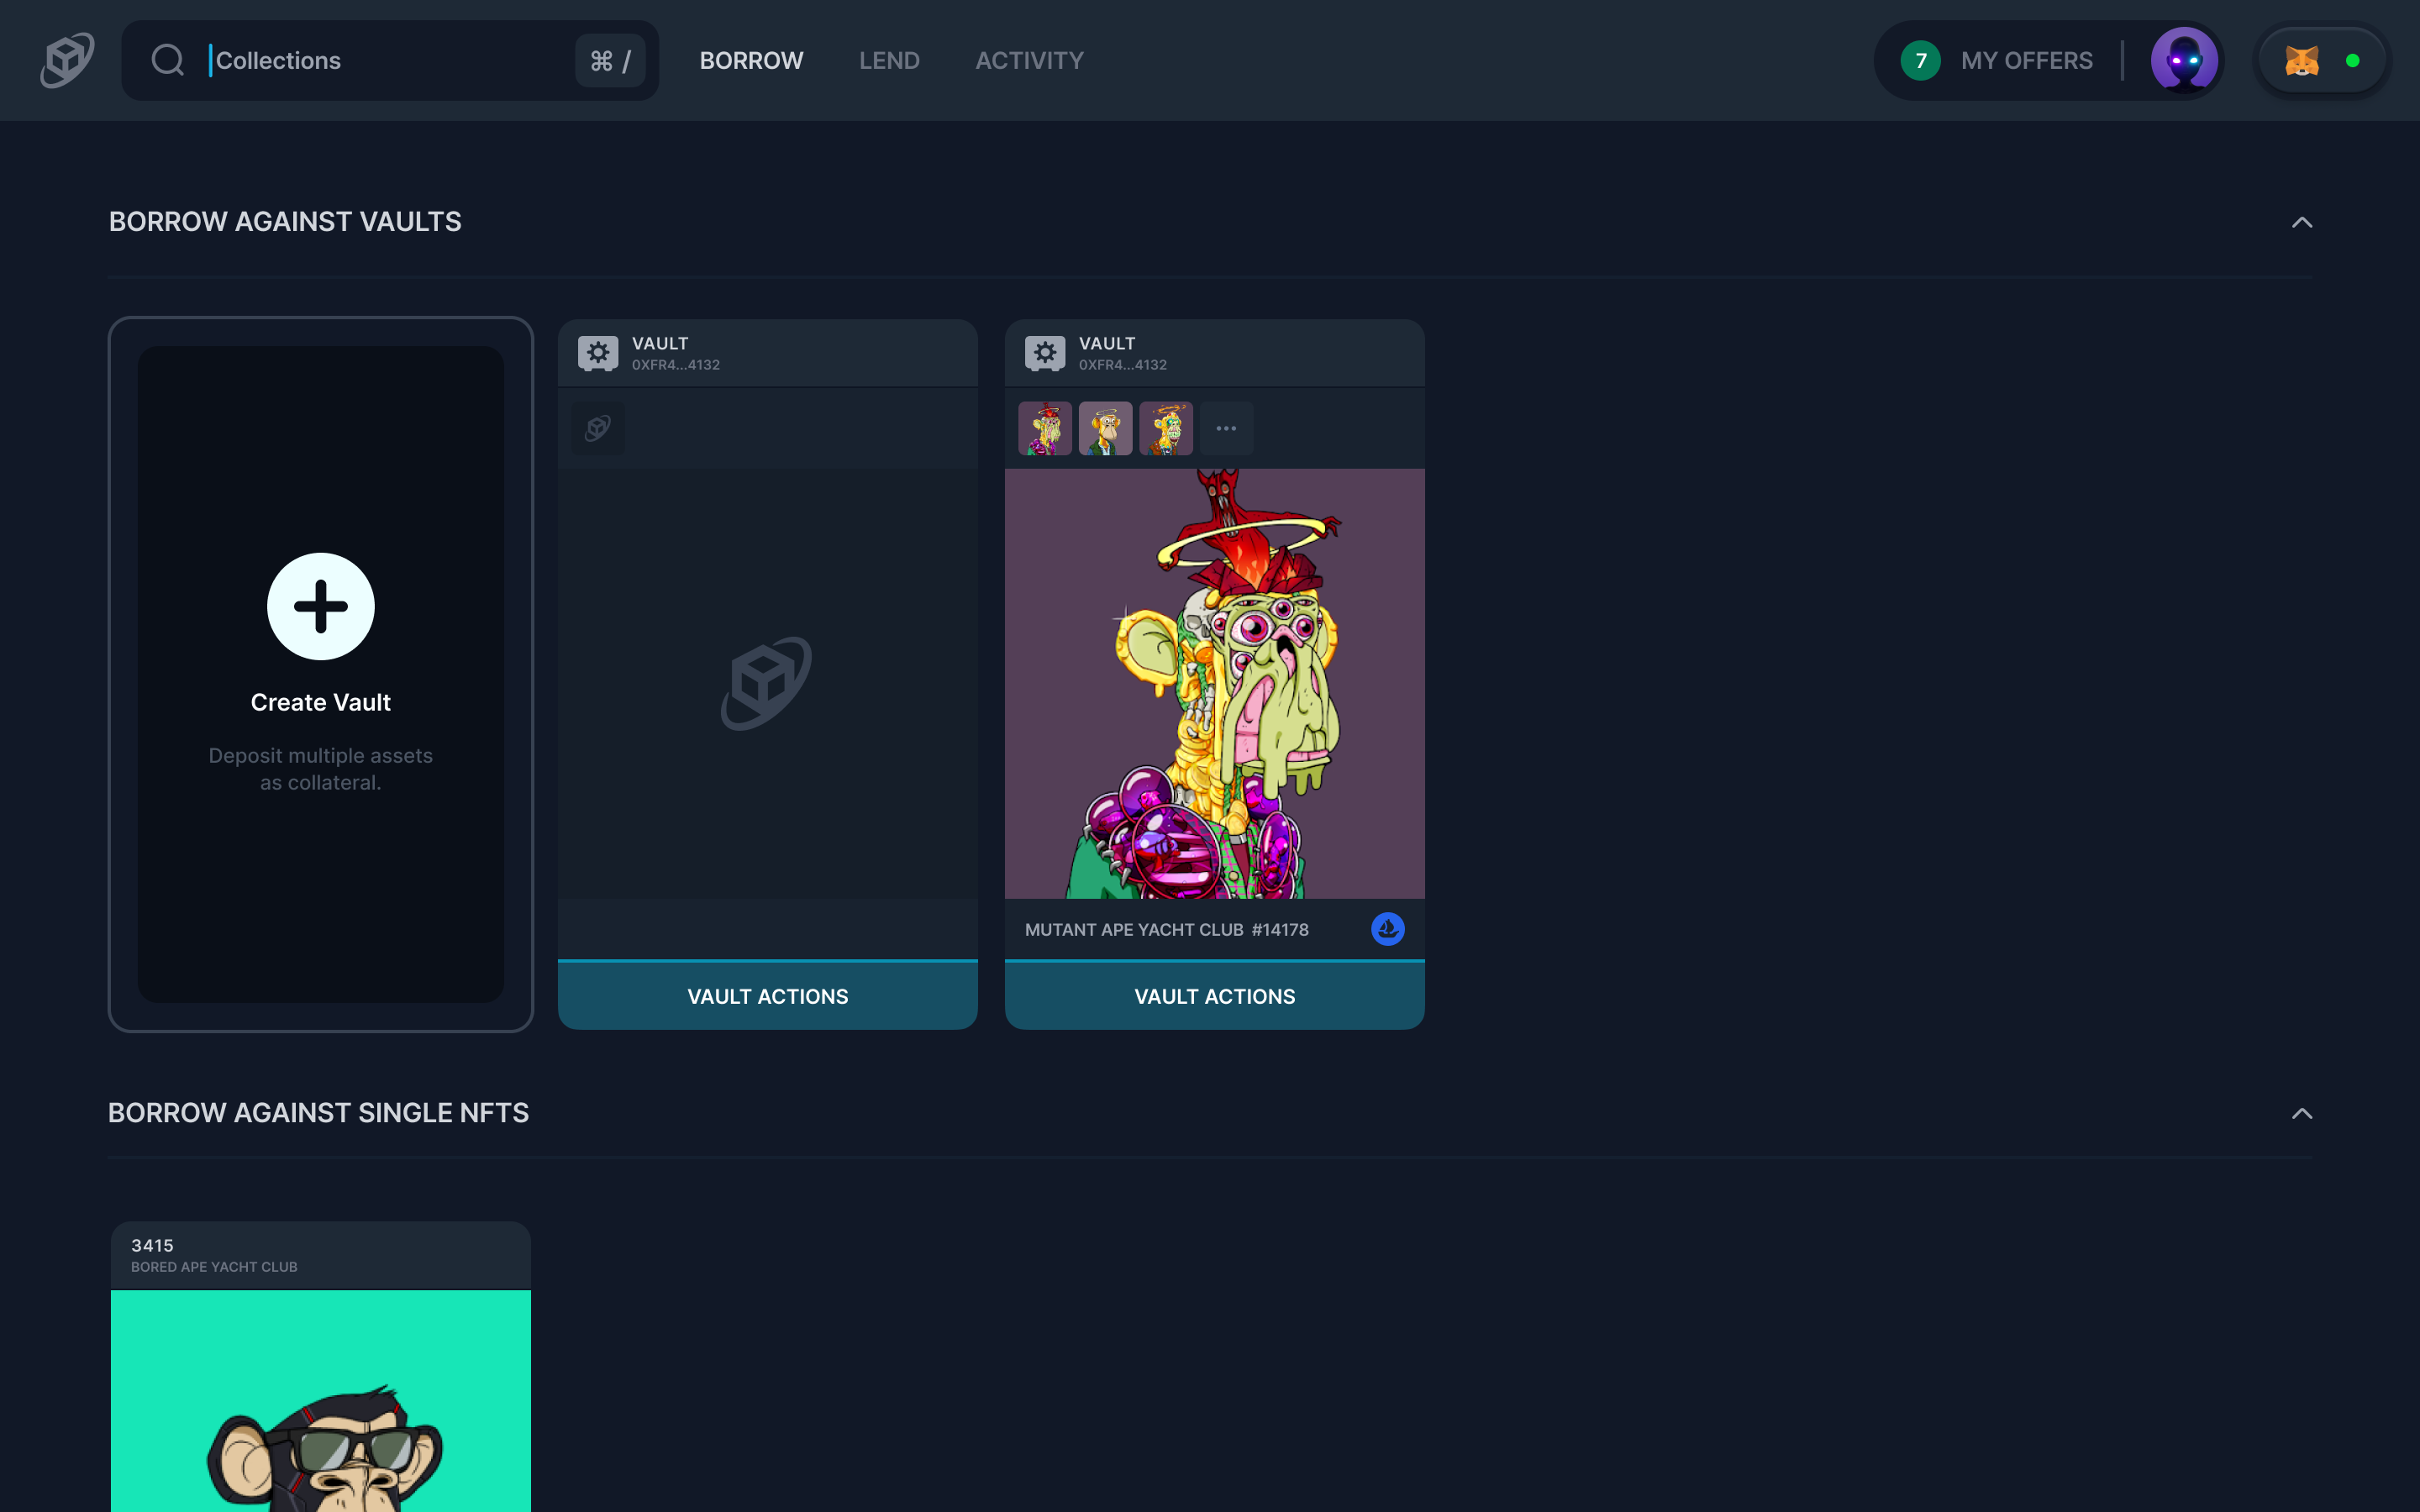Click Vault Actions under Mutant Ape #14178
The height and width of the screenshot is (1512, 2420).
point(1214,996)
